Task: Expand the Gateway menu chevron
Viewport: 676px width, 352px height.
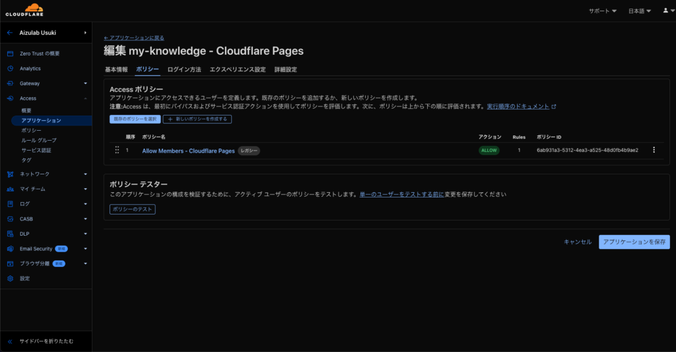Action: coord(85,84)
